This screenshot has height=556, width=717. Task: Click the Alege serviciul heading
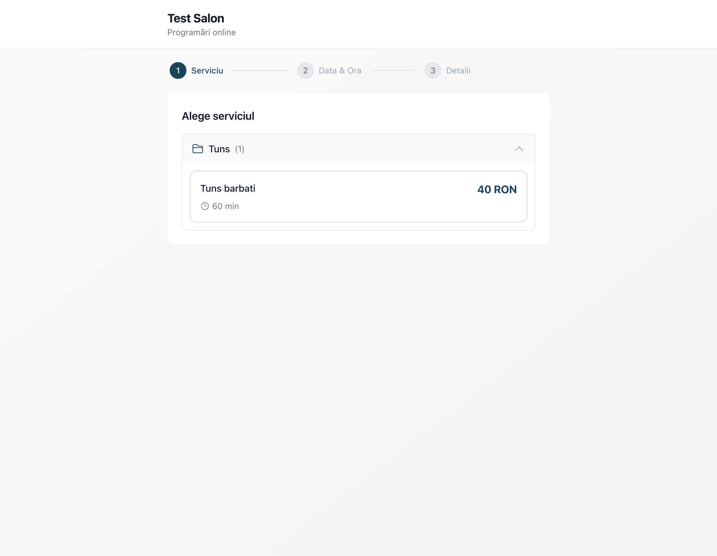218,116
